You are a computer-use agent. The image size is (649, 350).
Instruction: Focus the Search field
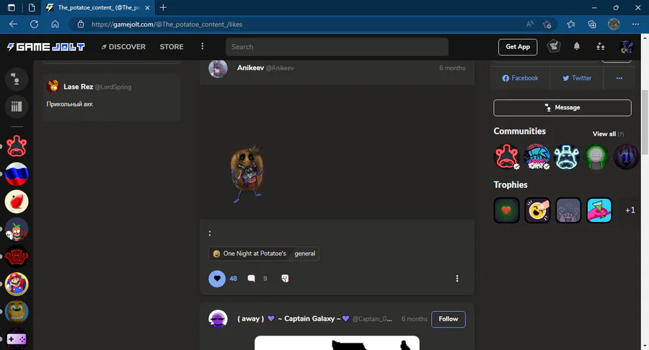click(337, 47)
